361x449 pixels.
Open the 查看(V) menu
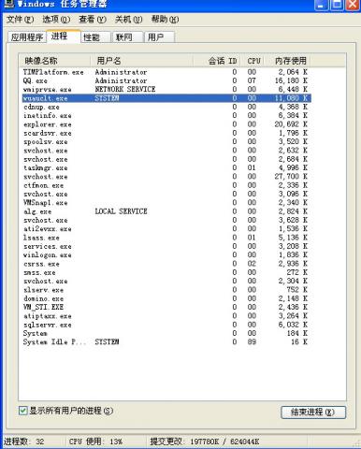pyautogui.click(x=93, y=20)
